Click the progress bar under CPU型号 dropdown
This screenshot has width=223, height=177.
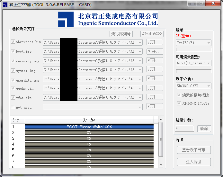(194, 49)
